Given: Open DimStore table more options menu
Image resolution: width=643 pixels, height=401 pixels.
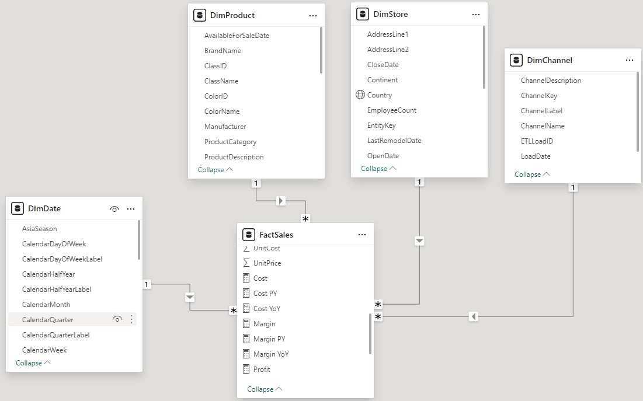Looking at the screenshot, I should point(476,14).
